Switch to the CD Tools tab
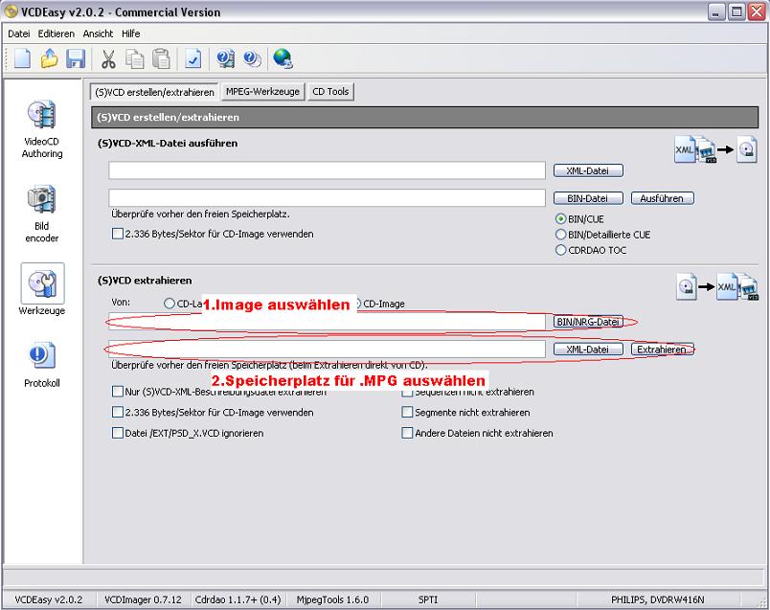 click(x=330, y=92)
